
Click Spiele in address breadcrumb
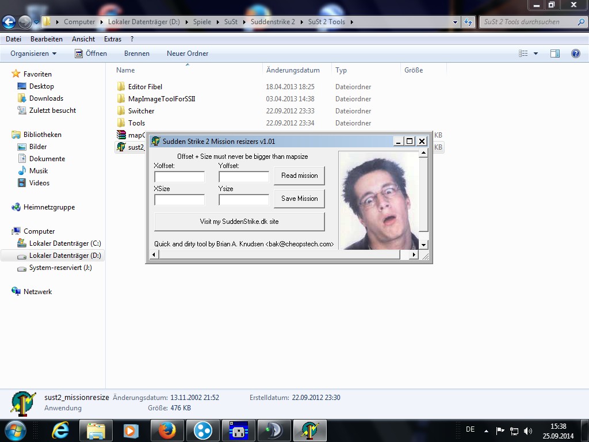point(202,22)
